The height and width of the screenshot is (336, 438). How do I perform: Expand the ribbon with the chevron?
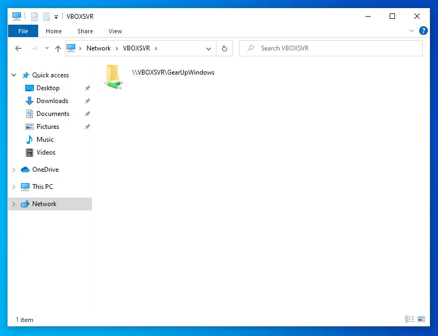(x=412, y=31)
